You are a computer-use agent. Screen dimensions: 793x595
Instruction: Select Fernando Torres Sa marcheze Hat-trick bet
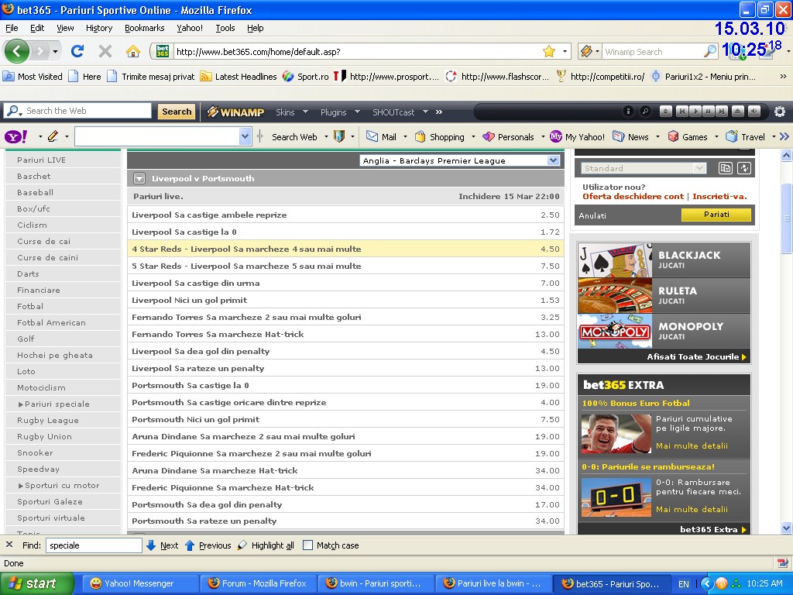click(x=345, y=334)
